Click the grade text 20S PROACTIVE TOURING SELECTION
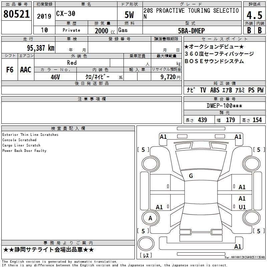 191,13
